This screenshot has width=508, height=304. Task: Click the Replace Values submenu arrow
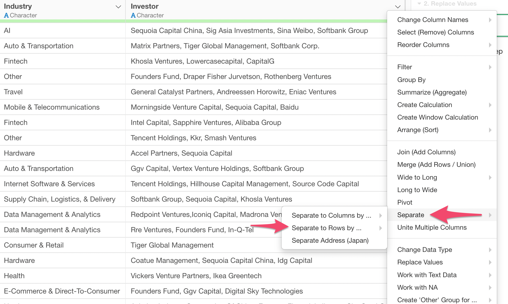point(490,262)
